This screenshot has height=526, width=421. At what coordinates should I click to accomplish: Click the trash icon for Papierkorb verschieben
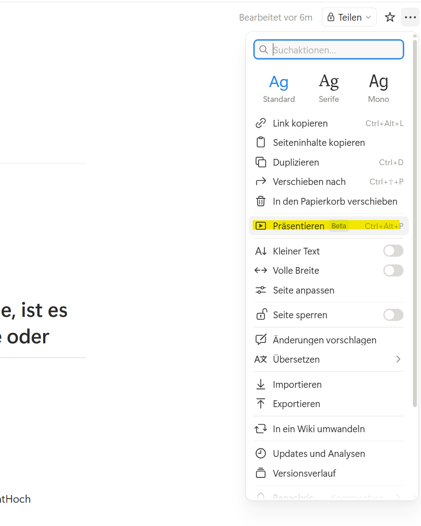pos(261,201)
